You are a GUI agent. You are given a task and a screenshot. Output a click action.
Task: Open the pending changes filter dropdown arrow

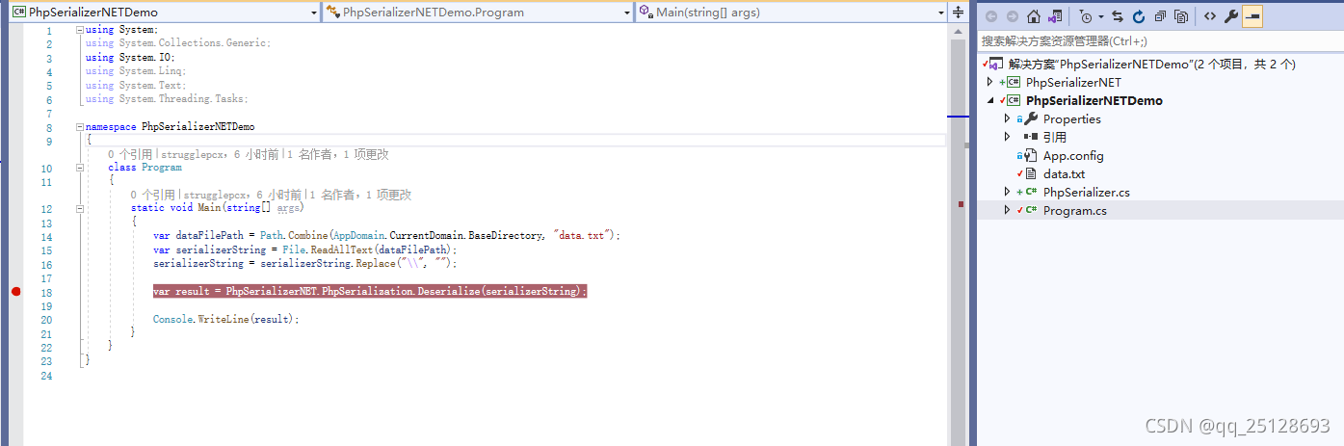1099,17
